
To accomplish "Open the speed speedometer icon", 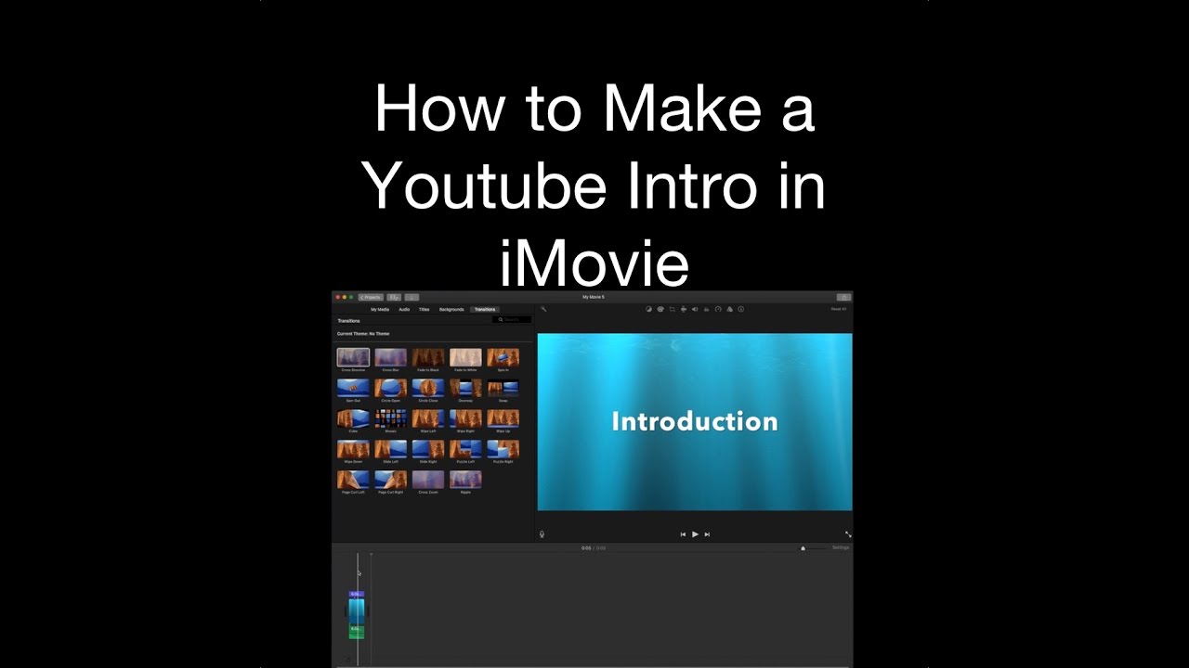I will (718, 309).
